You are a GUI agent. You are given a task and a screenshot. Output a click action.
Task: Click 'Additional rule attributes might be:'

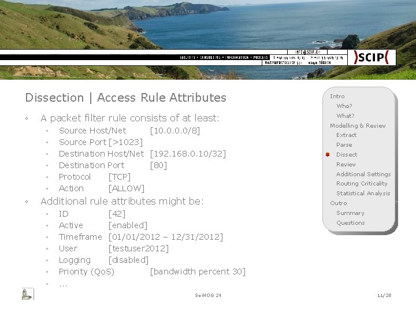(122, 202)
